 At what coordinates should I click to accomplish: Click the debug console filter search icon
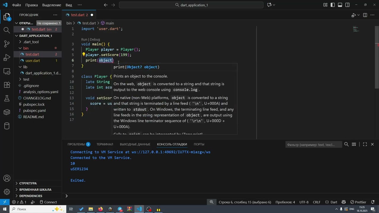pyautogui.click(x=346, y=144)
